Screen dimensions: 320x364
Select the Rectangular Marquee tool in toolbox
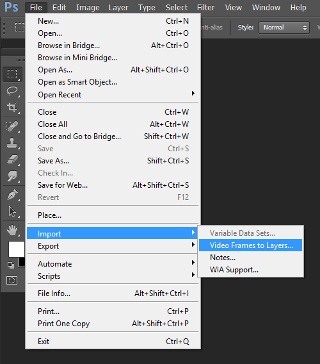[x=13, y=74]
